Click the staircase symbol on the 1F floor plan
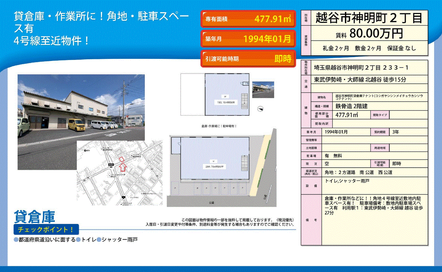This screenshot has height=272, width=442. coord(245,164)
